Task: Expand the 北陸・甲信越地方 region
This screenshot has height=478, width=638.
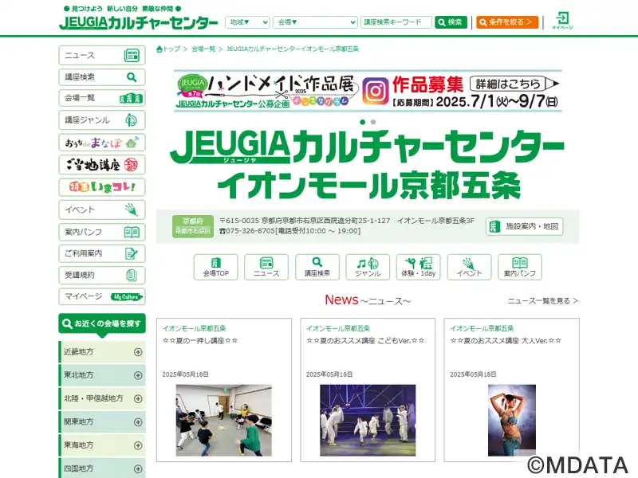Action: pyautogui.click(x=103, y=399)
